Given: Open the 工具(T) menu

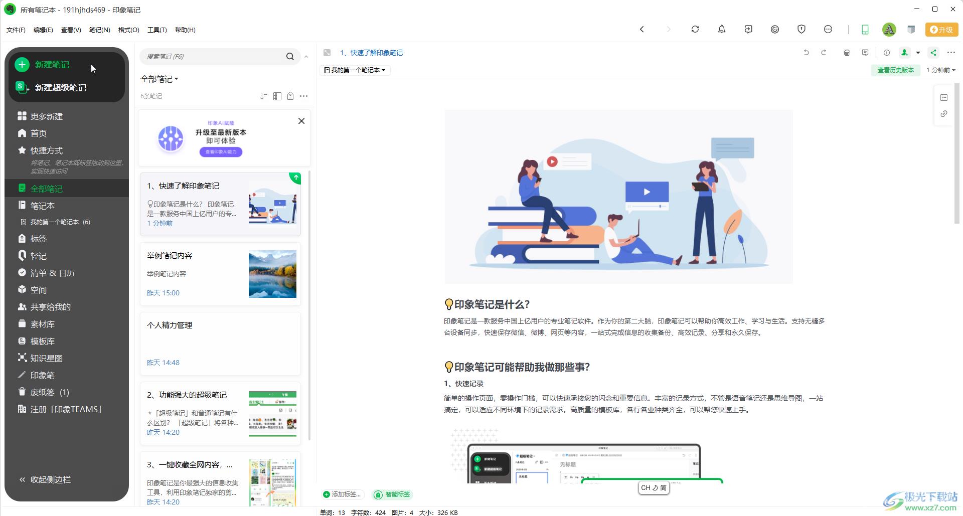Looking at the screenshot, I should [x=157, y=30].
